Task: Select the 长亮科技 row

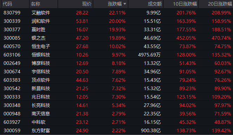Action: [117, 105]
